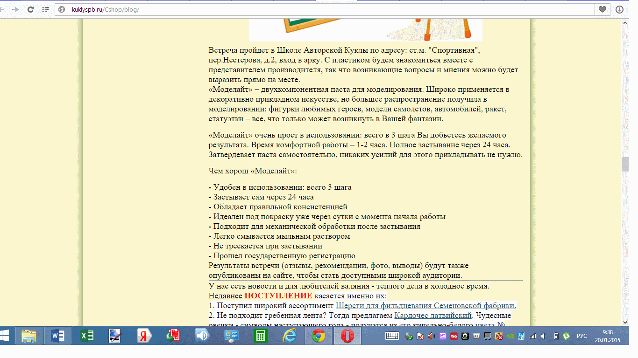Click bullet 'Подходит для механической обработки после застывания'
638x358 pixels.
point(314,227)
